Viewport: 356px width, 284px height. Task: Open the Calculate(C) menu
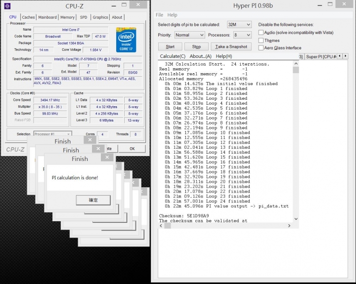173,56
